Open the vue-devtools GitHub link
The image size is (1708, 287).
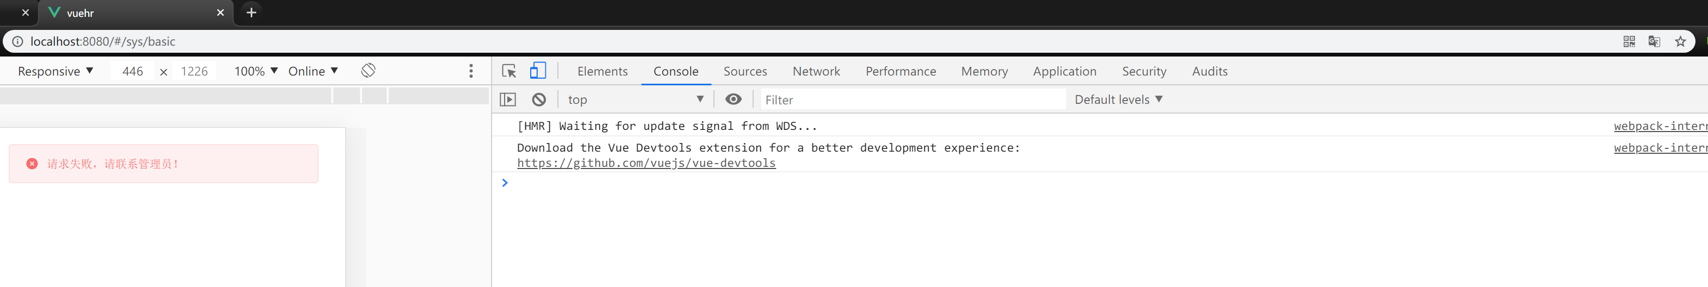(646, 163)
